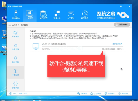Open 问题反馈 feedback
This screenshot has width=138, height=101.
coord(109,94)
